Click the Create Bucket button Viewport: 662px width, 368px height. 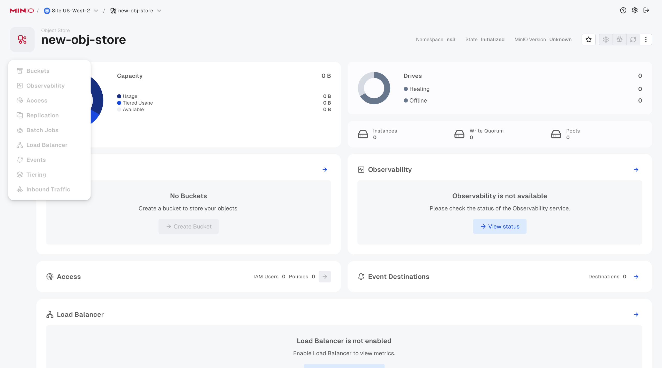tap(189, 226)
